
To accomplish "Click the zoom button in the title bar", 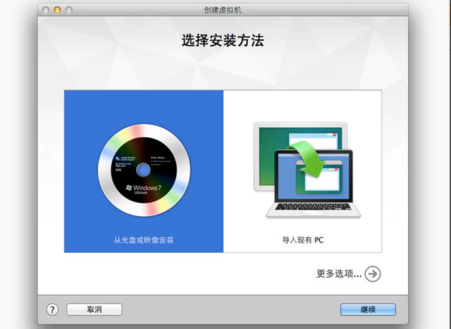I will click(69, 10).
